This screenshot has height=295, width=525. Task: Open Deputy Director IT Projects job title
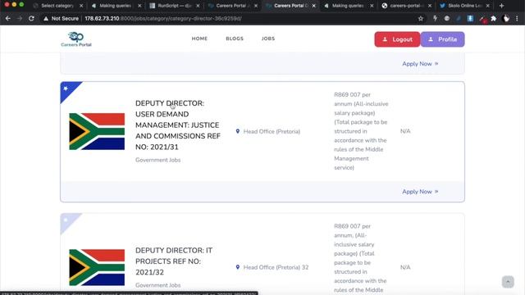(174, 261)
